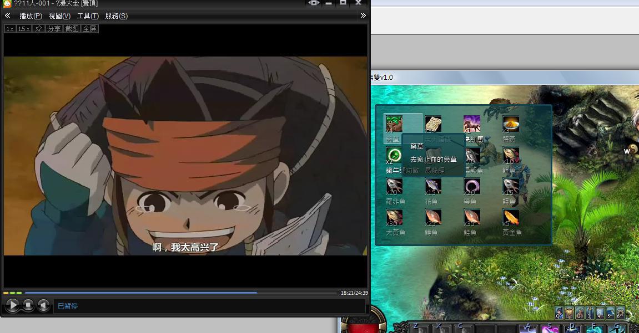Toggle the pin always-on-top icon
Viewport: 639px width, 333px height.
[x=38, y=29]
